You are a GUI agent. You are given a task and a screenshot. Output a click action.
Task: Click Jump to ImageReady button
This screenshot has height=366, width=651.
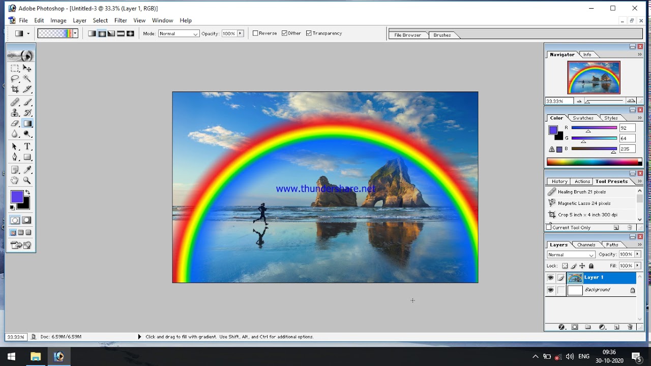21,245
